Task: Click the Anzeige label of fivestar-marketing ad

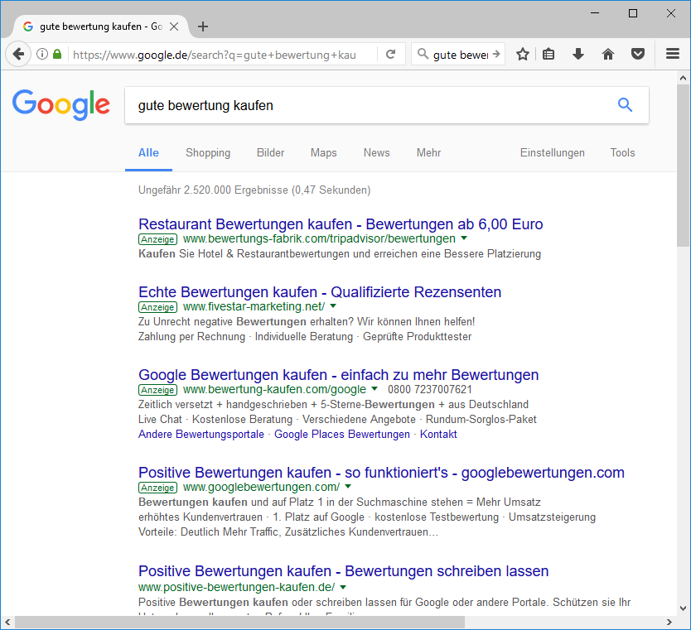Action: pos(157,307)
